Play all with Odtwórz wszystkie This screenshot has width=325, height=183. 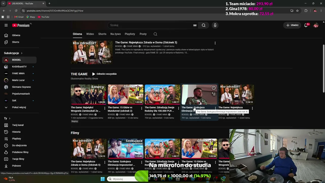[x=104, y=74]
